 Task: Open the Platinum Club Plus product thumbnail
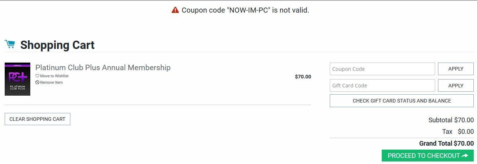17,79
